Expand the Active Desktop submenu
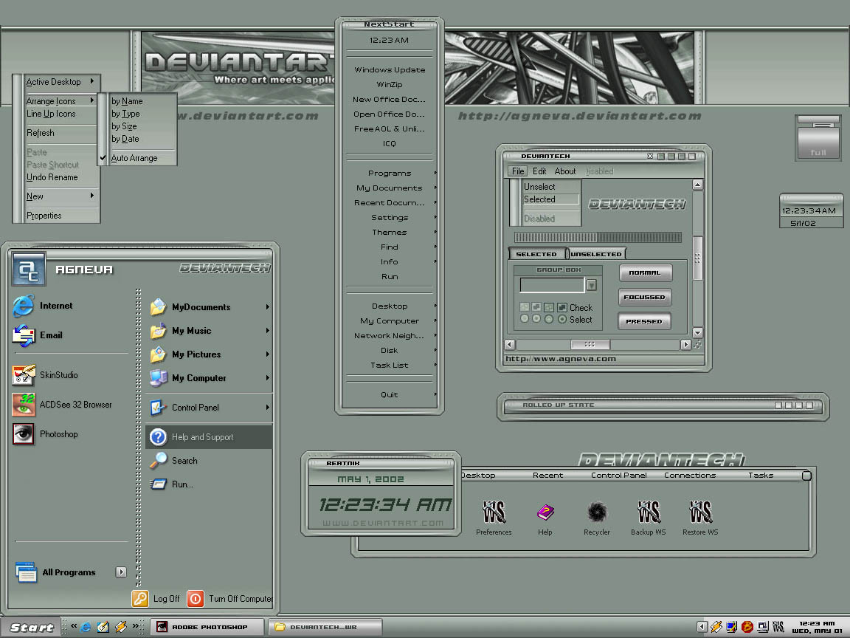The width and height of the screenshot is (850, 638). click(62, 82)
